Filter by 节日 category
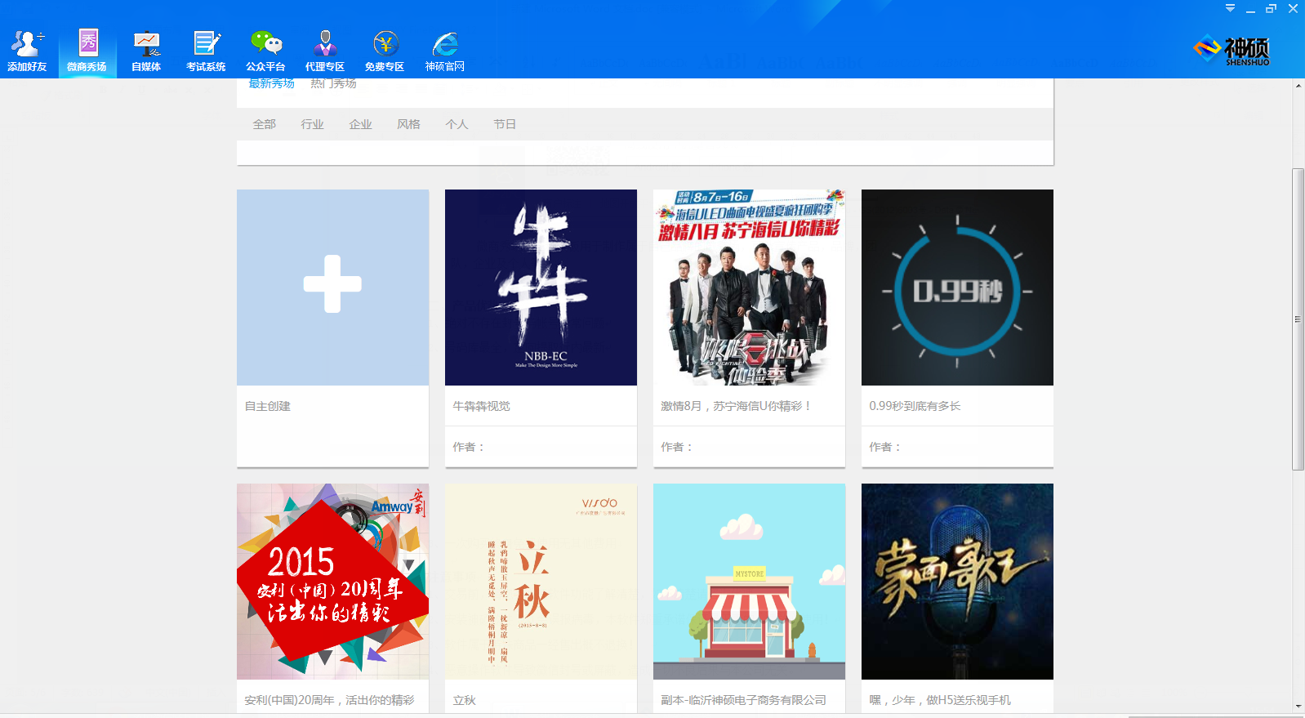Viewport: 1305px width, 718px height. [505, 124]
